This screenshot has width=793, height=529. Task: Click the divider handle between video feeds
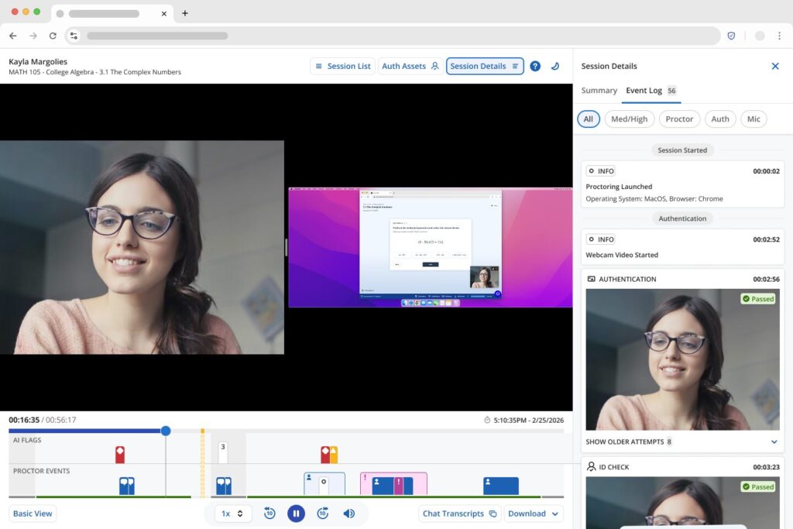(x=287, y=247)
